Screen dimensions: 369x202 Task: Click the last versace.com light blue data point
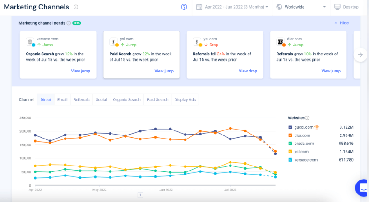pos(275,177)
